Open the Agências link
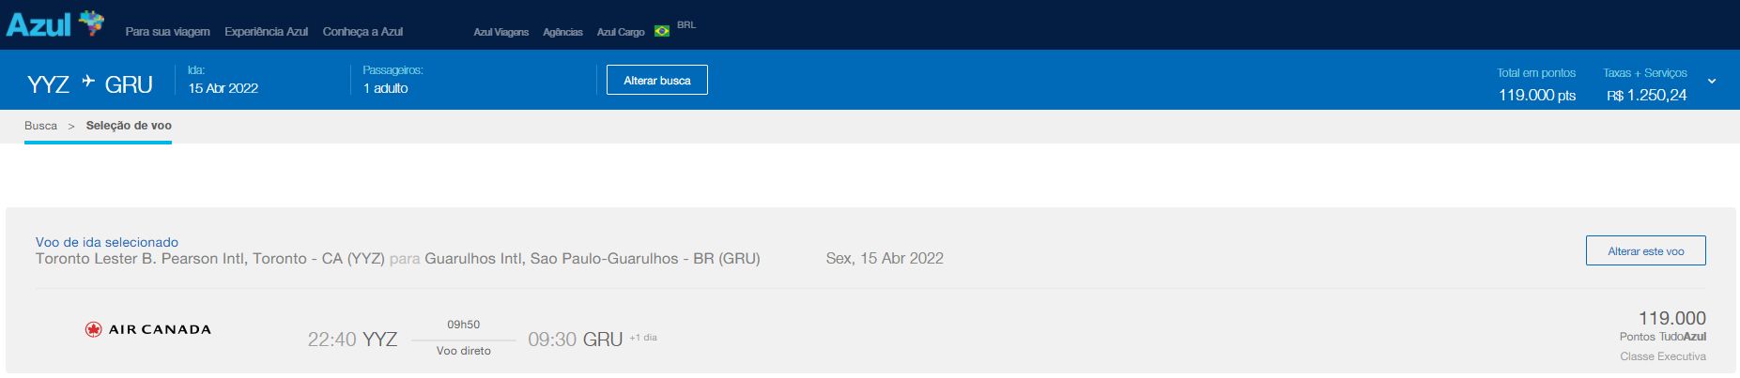This screenshot has width=1740, height=378. point(562,32)
